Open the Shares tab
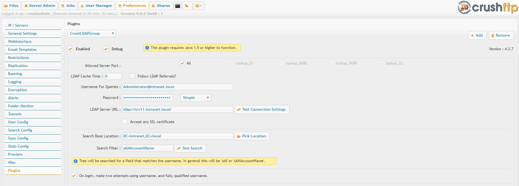 click(161, 6)
